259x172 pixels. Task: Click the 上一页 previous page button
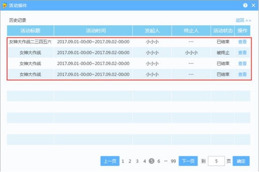coord(110,161)
